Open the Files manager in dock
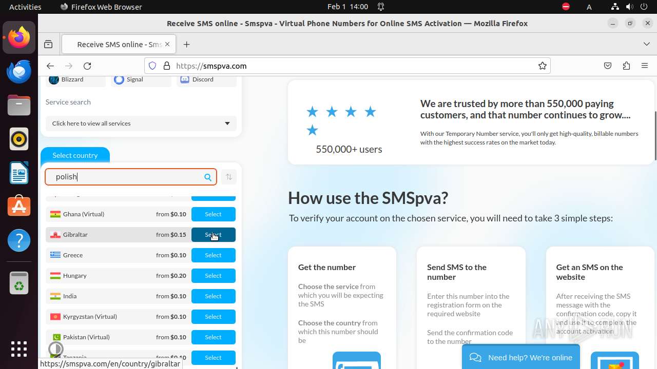The height and width of the screenshot is (369, 657). coord(19,105)
